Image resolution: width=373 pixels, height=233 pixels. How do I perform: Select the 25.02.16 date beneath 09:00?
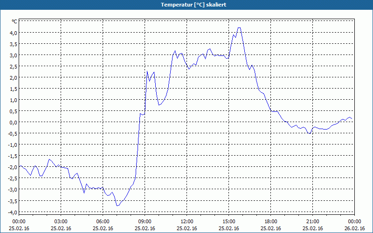[145, 228]
